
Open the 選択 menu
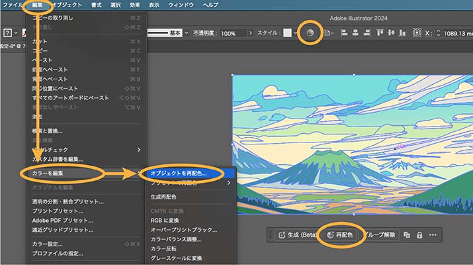[116, 5]
